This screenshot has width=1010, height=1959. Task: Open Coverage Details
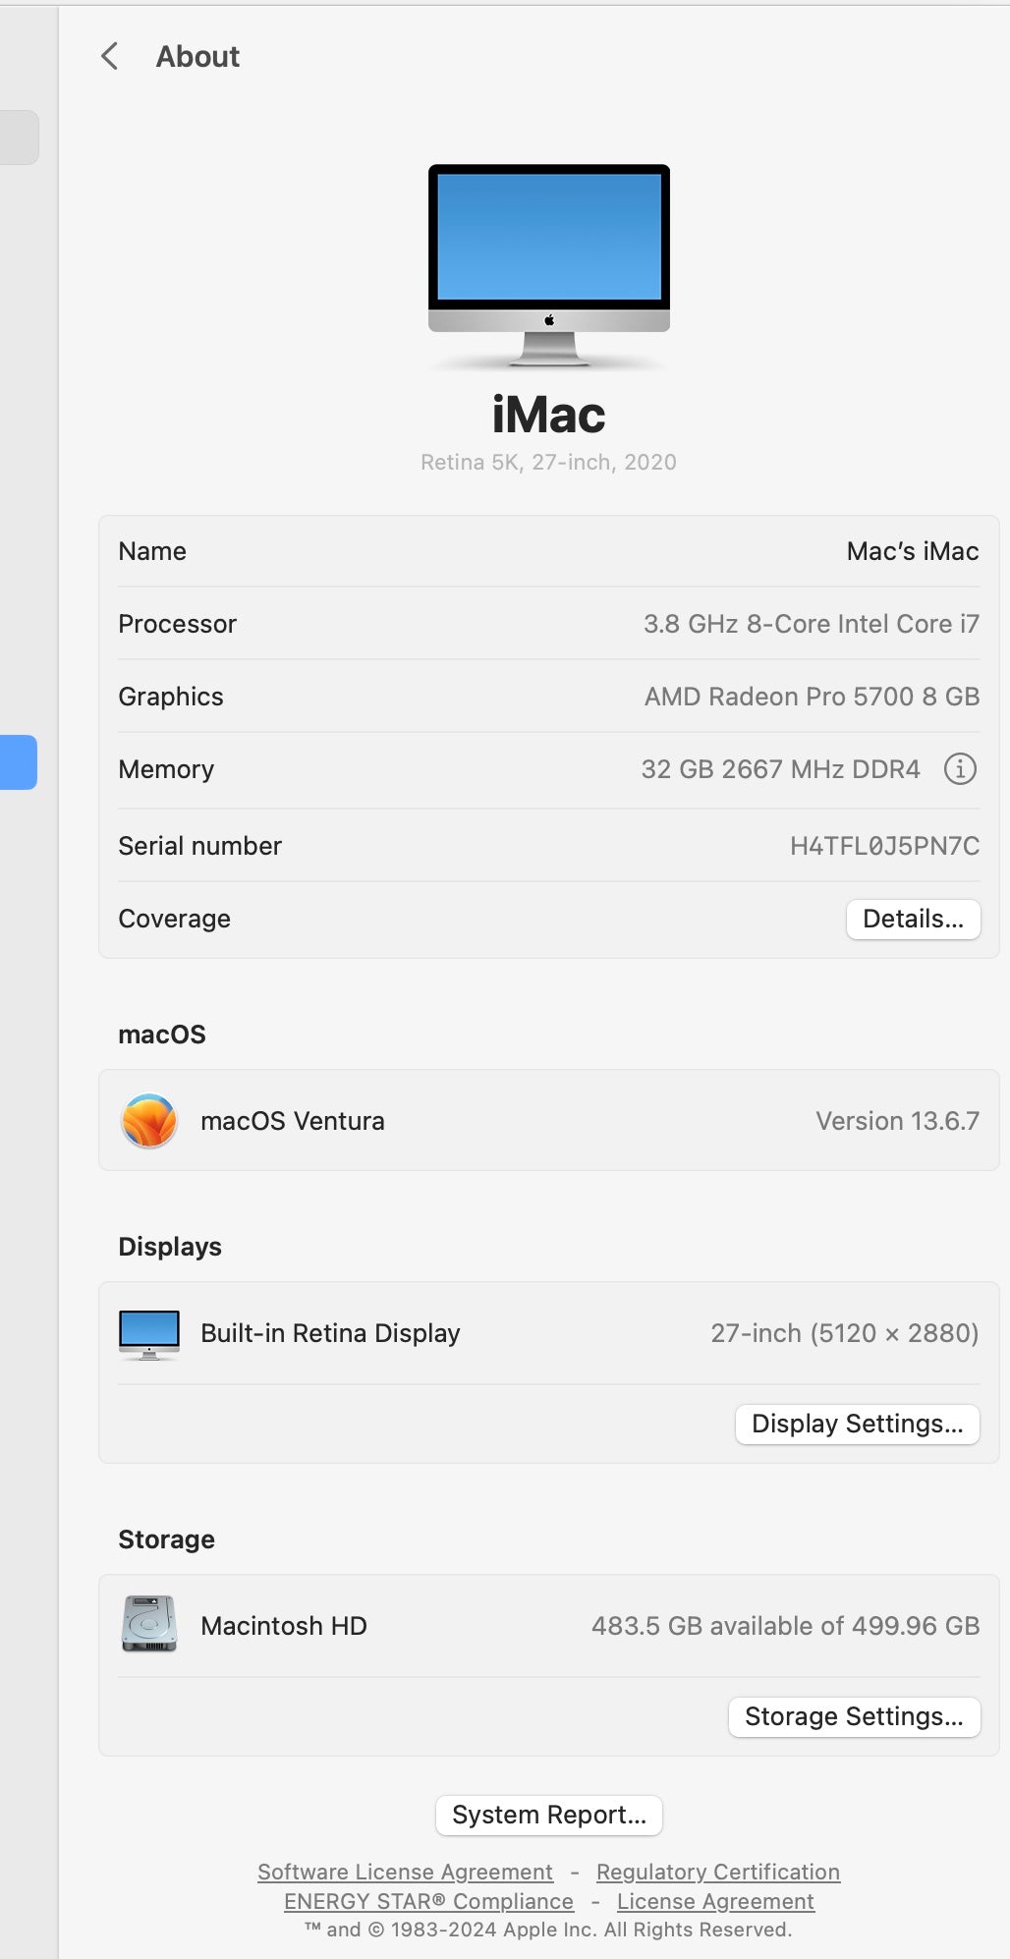pyautogui.click(x=913, y=920)
